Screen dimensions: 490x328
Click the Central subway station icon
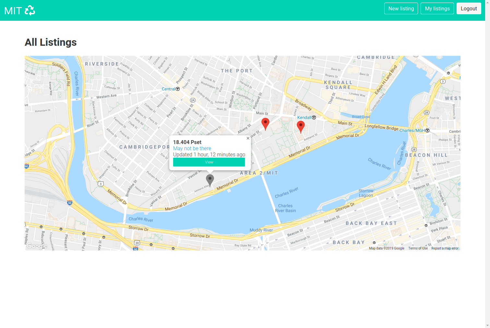tap(178, 89)
